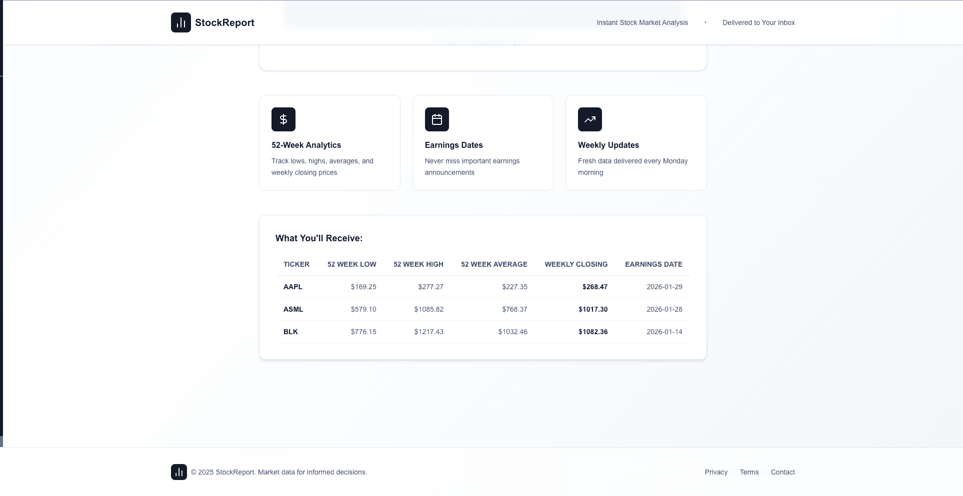The image size is (963, 496).
Task: Click ASML 52 week low $579.10
Action: (x=363, y=309)
